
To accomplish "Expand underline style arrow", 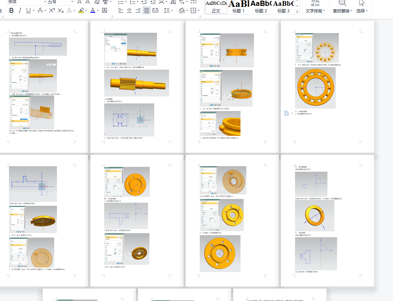I will point(33,11).
